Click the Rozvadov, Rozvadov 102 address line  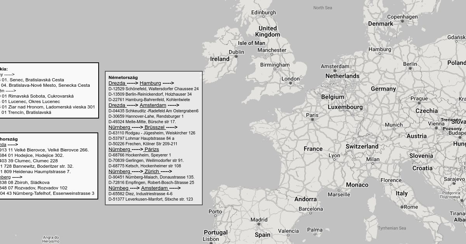34,188
